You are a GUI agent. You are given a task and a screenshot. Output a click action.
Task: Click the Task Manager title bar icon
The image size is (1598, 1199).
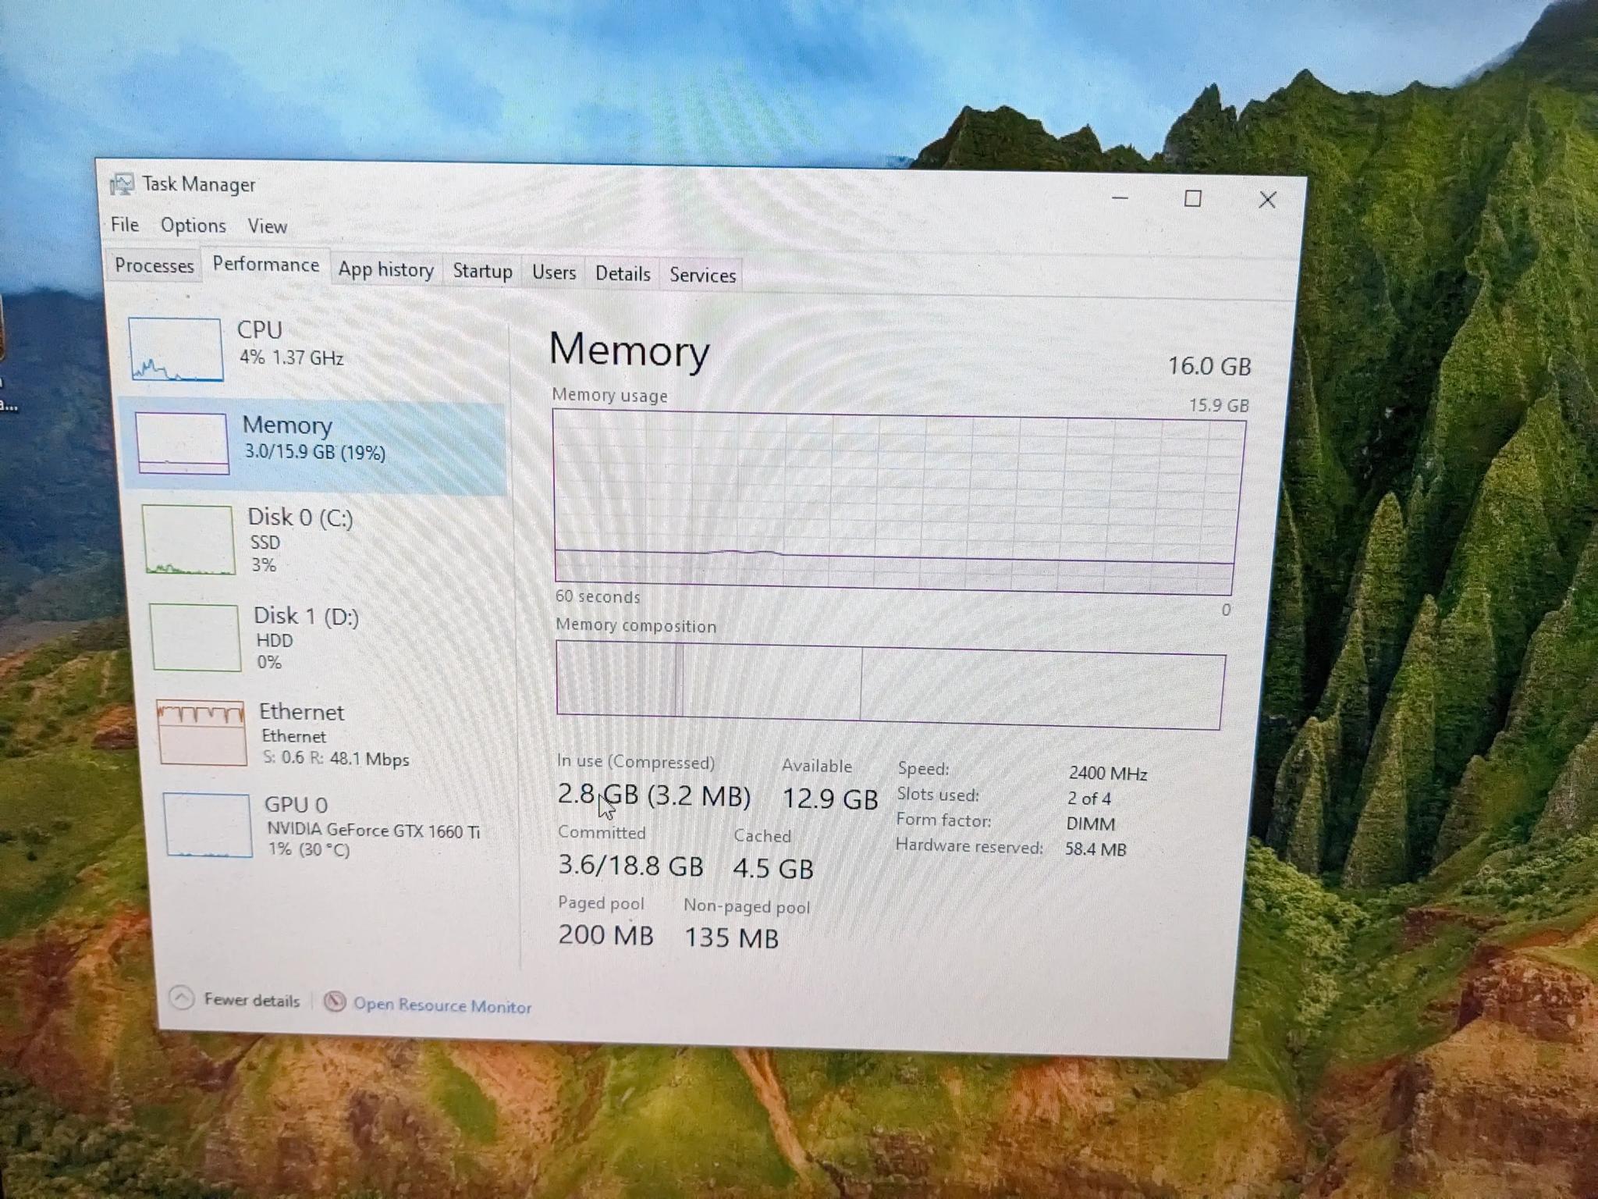pyautogui.click(x=122, y=184)
